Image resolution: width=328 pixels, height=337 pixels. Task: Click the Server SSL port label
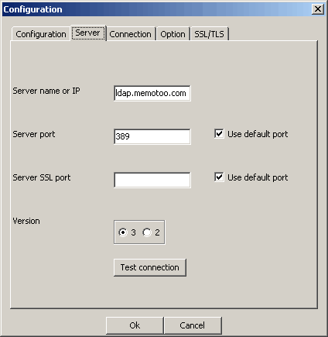(42, 177)
